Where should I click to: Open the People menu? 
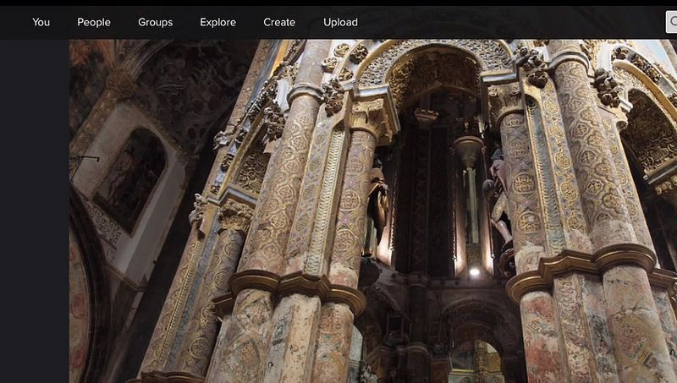pos(94,22)
